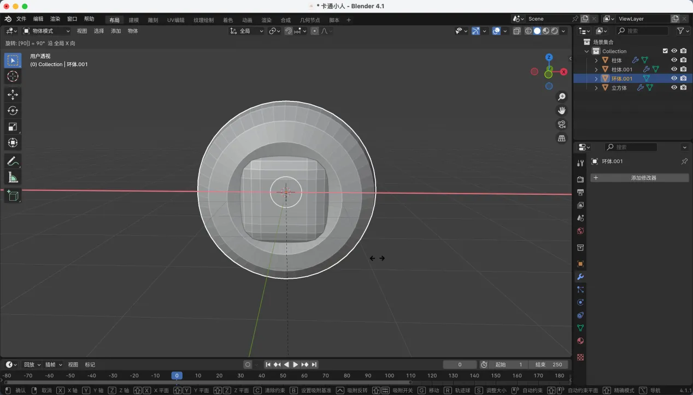Click the 添加修改器 button
Screen dimensions: 693x395
click(x=639, y=178)
